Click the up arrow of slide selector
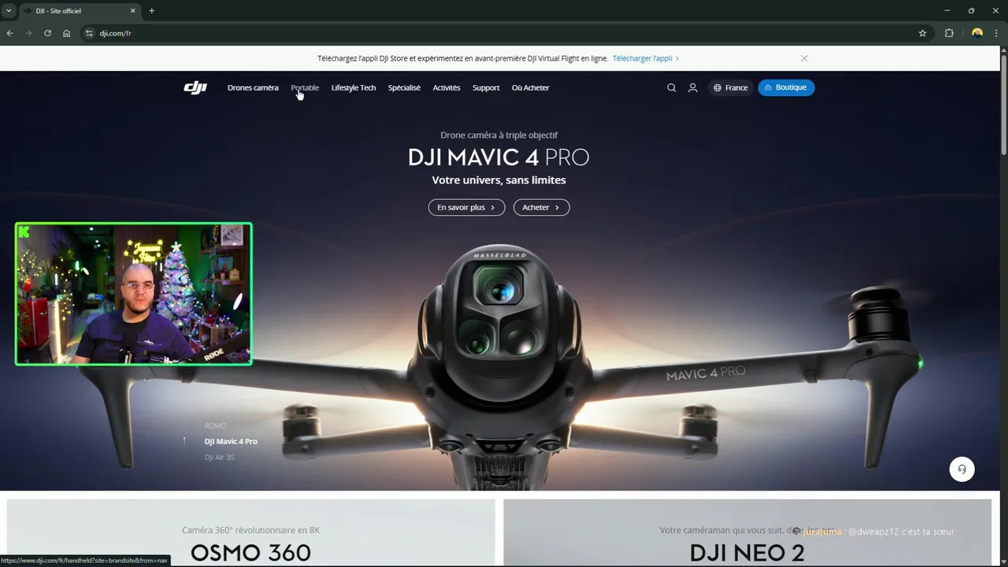This screenshot has width=1008, height=567. point(184,441)
